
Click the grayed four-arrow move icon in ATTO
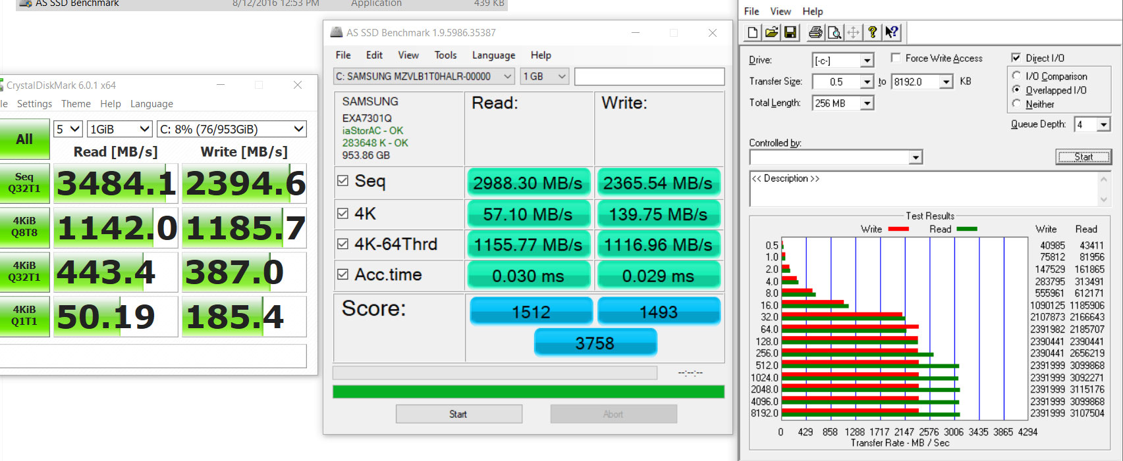pos(853,32)
